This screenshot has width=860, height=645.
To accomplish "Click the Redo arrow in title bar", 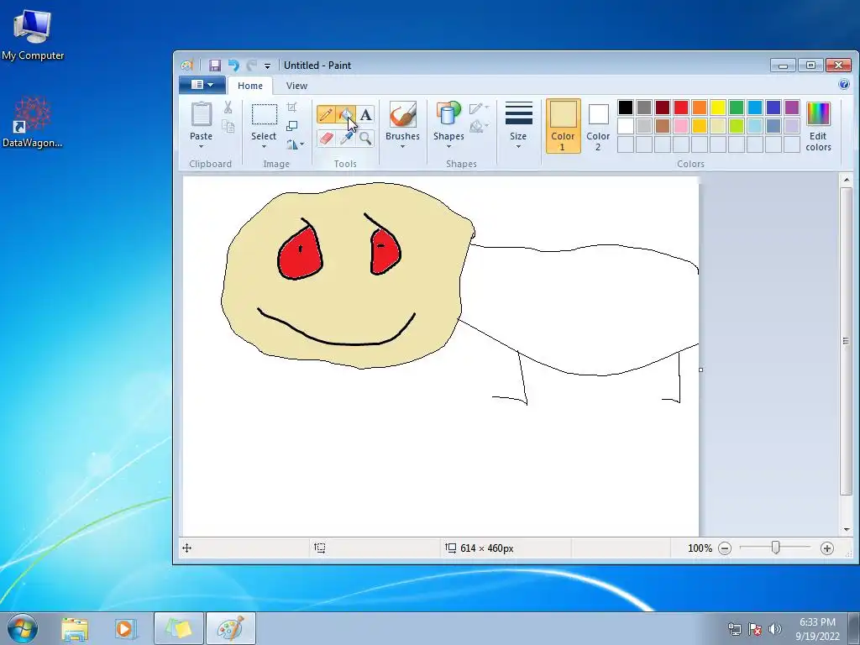I will point(252,66).
